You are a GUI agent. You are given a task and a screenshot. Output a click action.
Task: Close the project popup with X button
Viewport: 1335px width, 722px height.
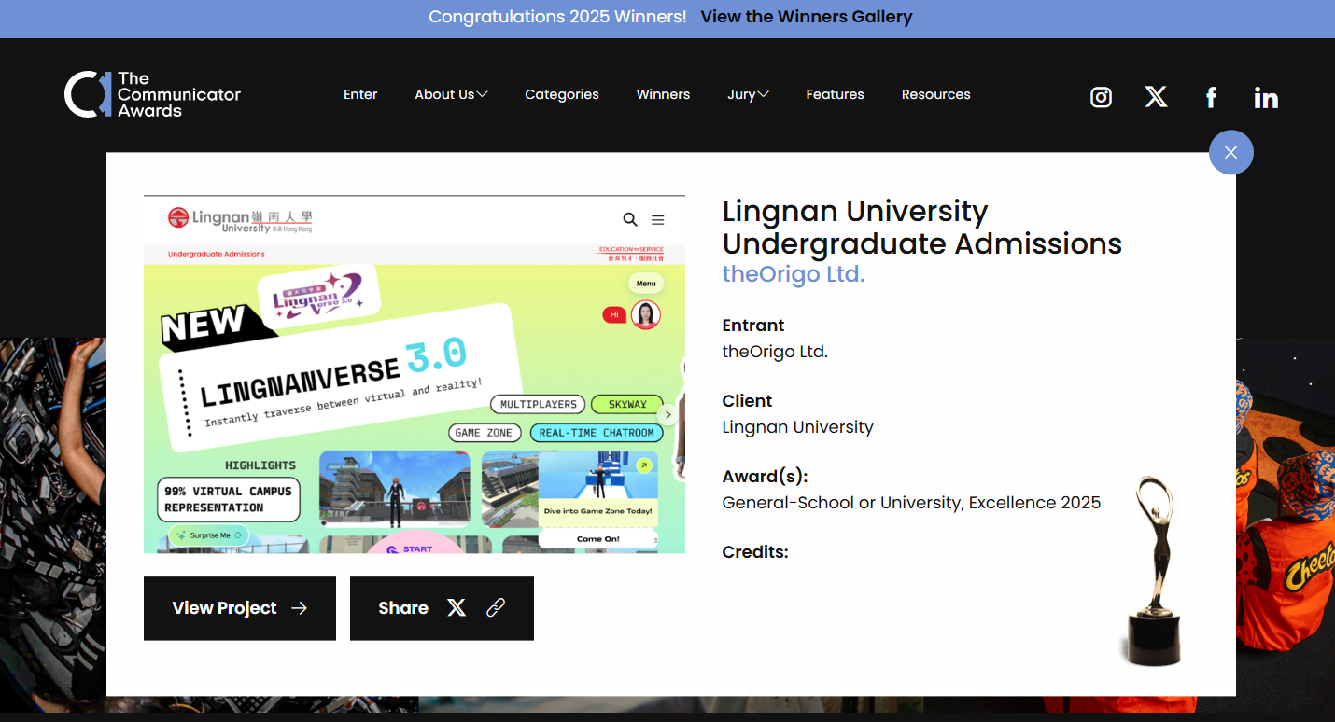tap(1230, 152)
